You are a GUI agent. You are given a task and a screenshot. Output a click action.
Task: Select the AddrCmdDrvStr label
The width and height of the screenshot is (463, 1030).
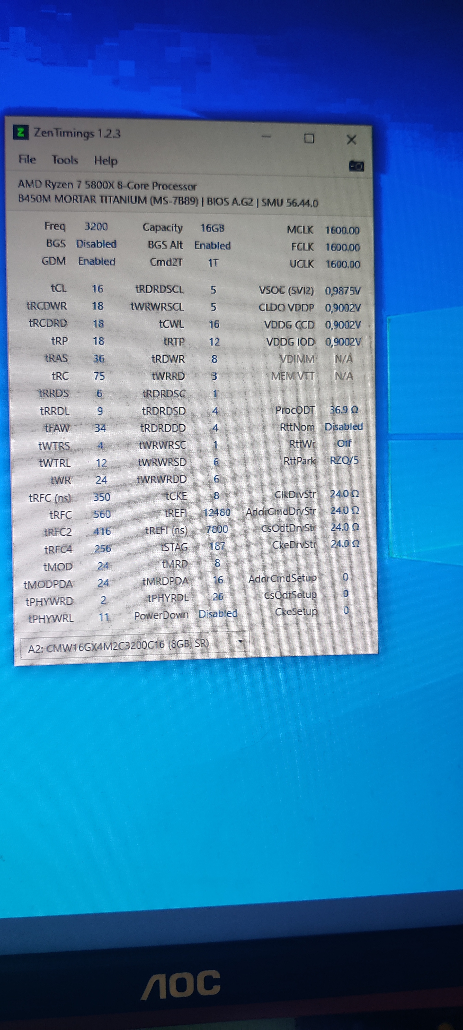point(281,511)
